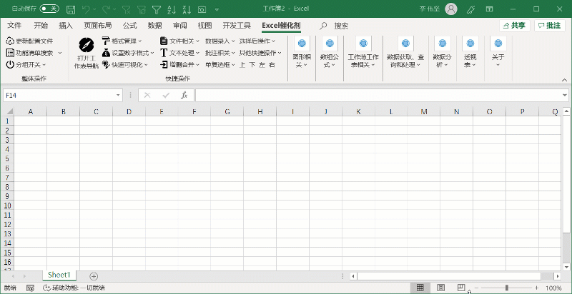Click the Name Box showing F14
The height and width of the screenshot is (294, 572).
tap(59, 96)
